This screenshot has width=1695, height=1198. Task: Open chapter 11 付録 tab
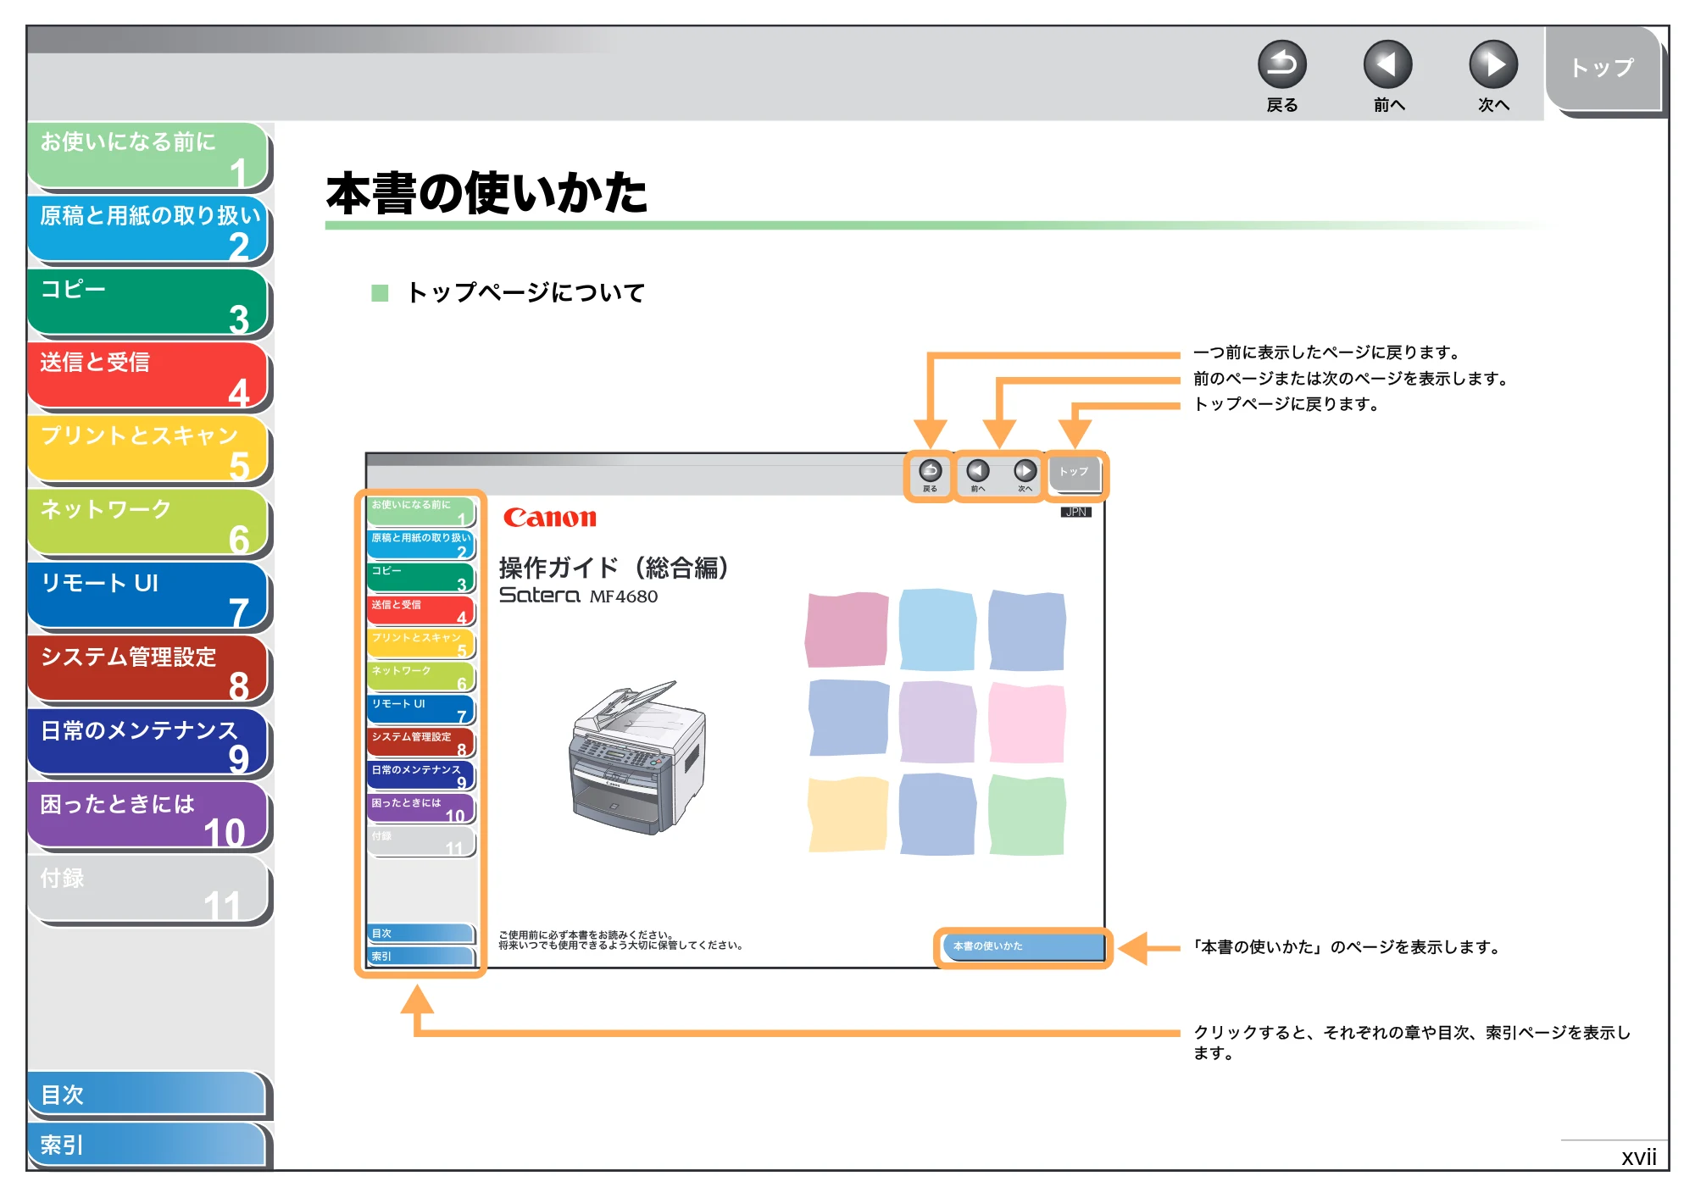(x=148, y=890)
